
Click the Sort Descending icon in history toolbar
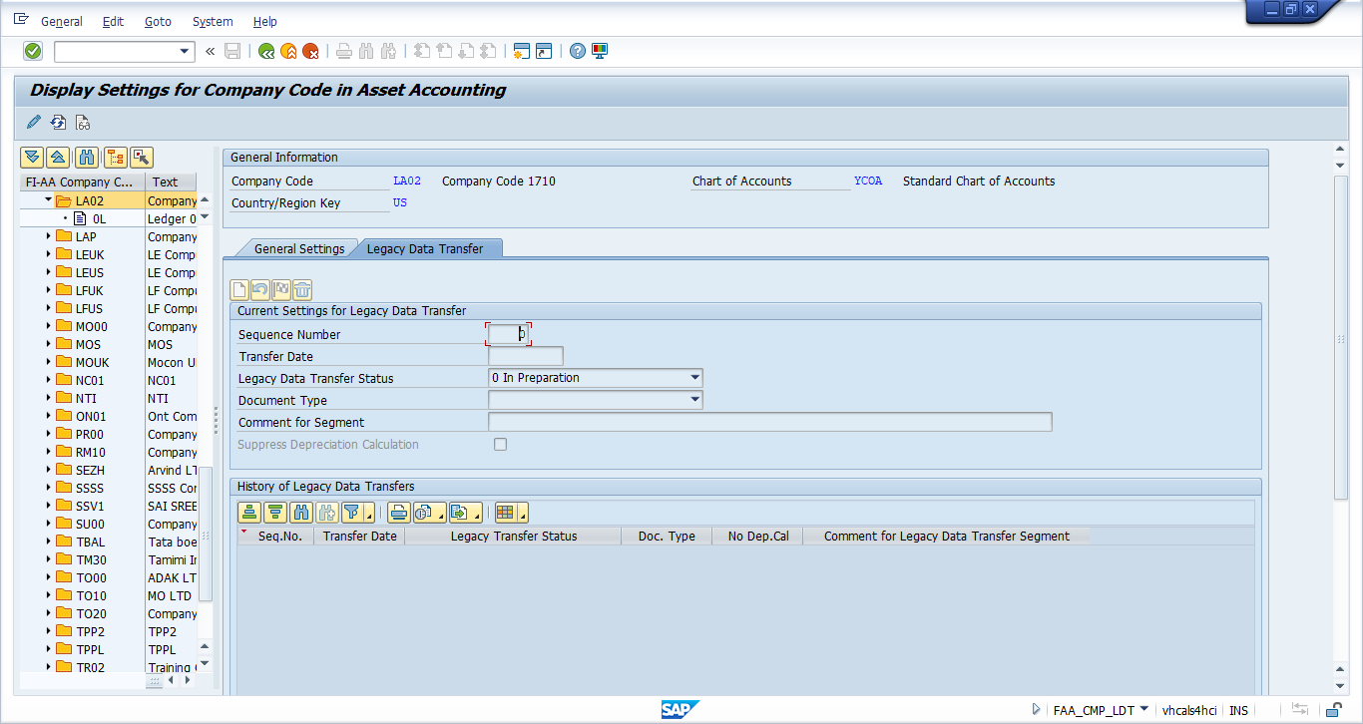pos(275,513)
